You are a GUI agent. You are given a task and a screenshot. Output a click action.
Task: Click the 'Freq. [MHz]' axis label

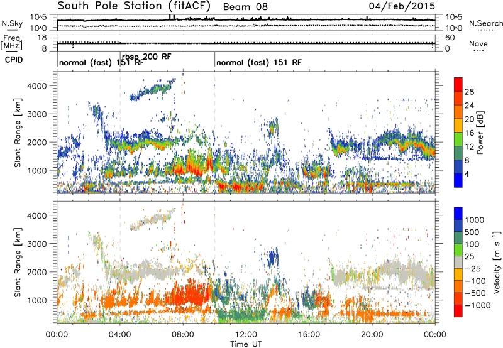pos(12,43)
